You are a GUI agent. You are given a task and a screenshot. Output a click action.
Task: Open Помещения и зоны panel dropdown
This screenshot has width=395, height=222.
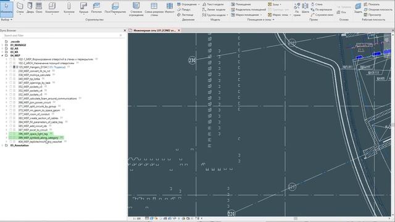(x=260, y=20)
